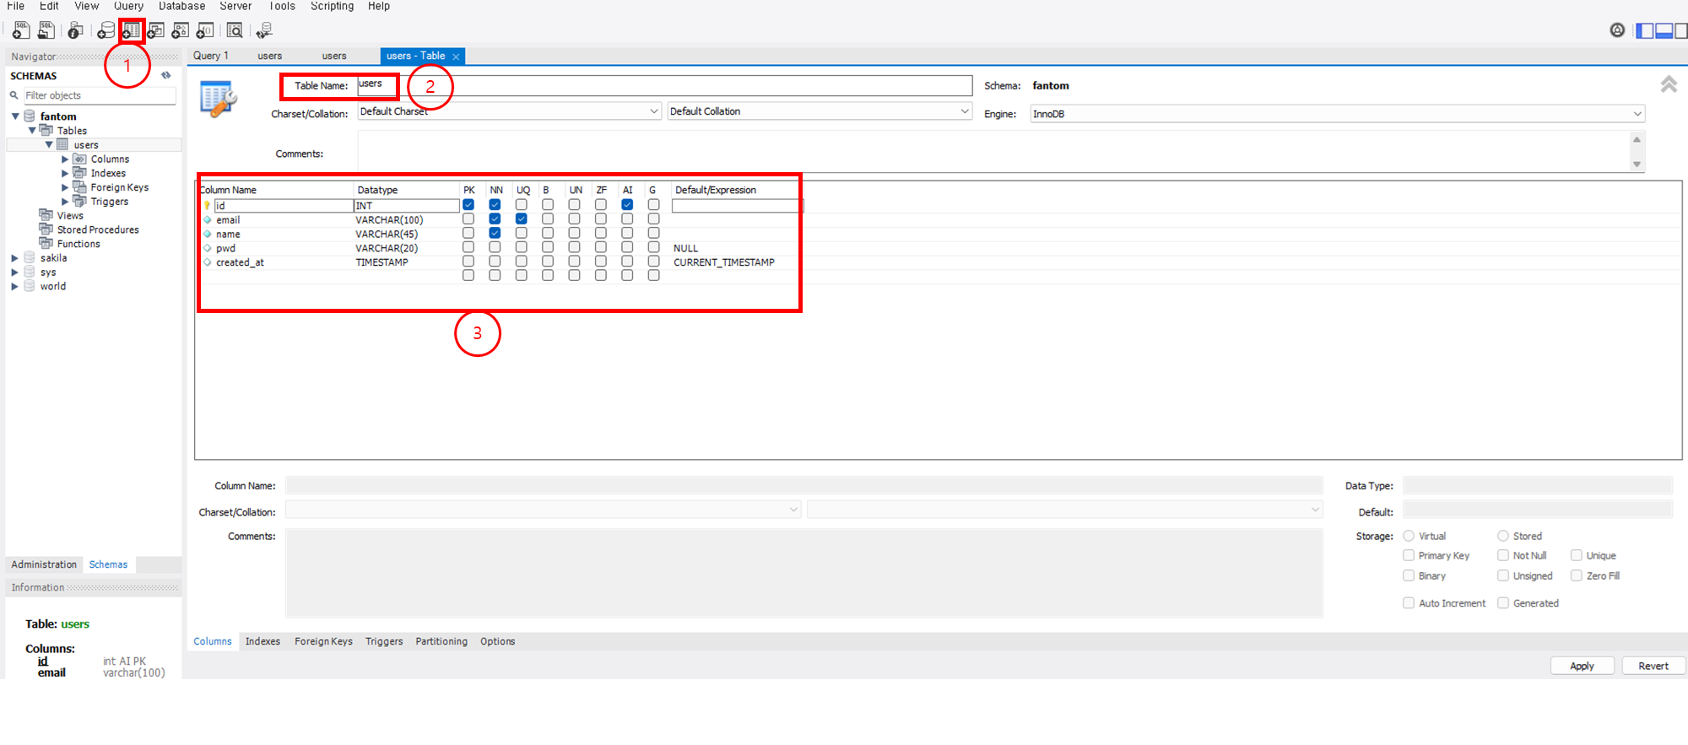Open the search table data icon

click(235, 30)
